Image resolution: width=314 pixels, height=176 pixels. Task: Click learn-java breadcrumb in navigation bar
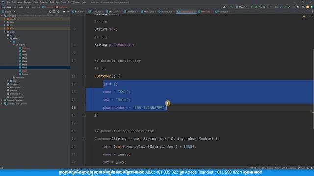[6, 7]
